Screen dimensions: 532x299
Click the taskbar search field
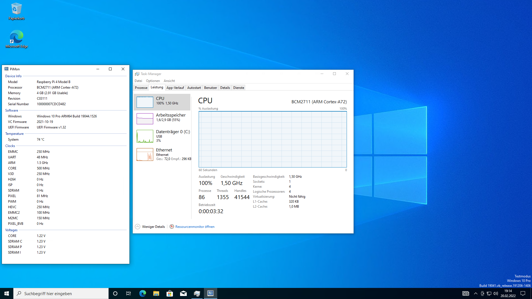(61, 293)
